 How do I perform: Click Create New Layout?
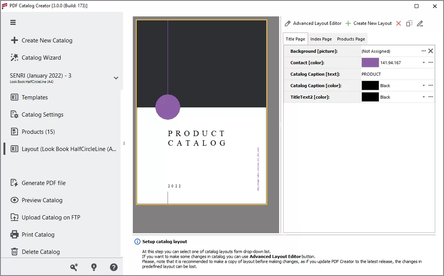click(372, 23)
